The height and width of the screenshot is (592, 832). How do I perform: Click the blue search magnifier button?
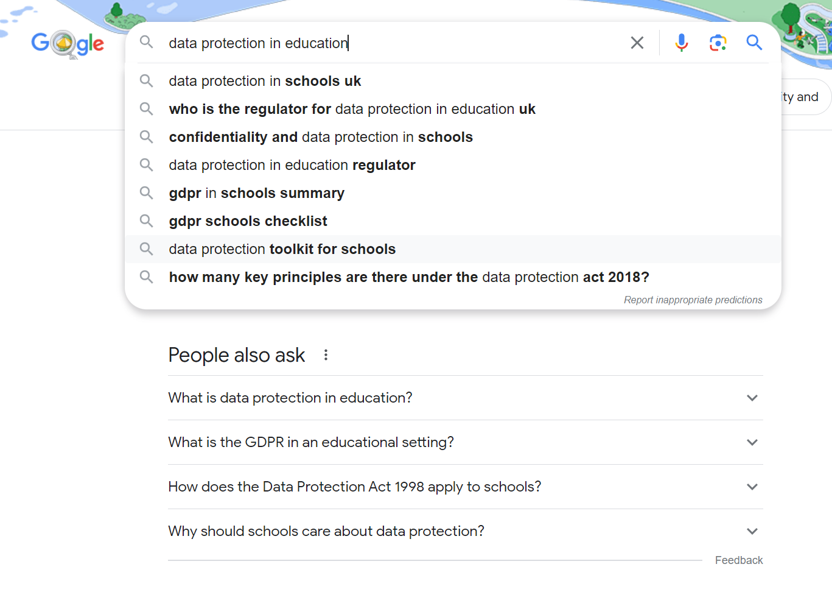pos(754,43)
